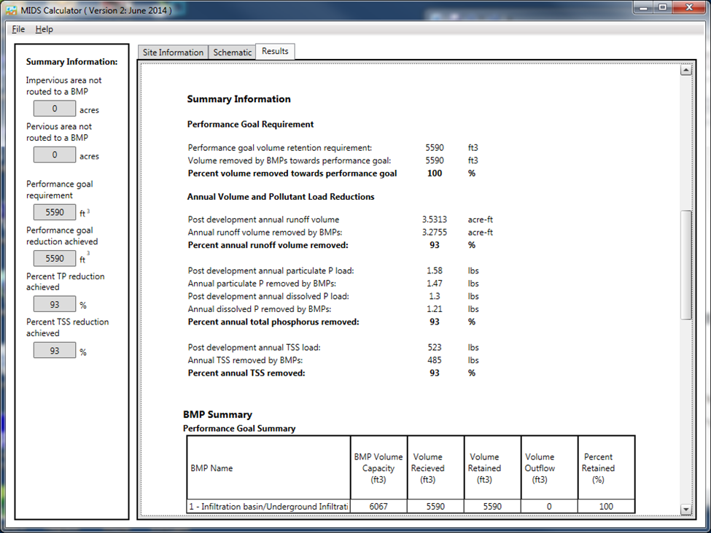Select the performance goal requirement field

click(x=55, y=213)
